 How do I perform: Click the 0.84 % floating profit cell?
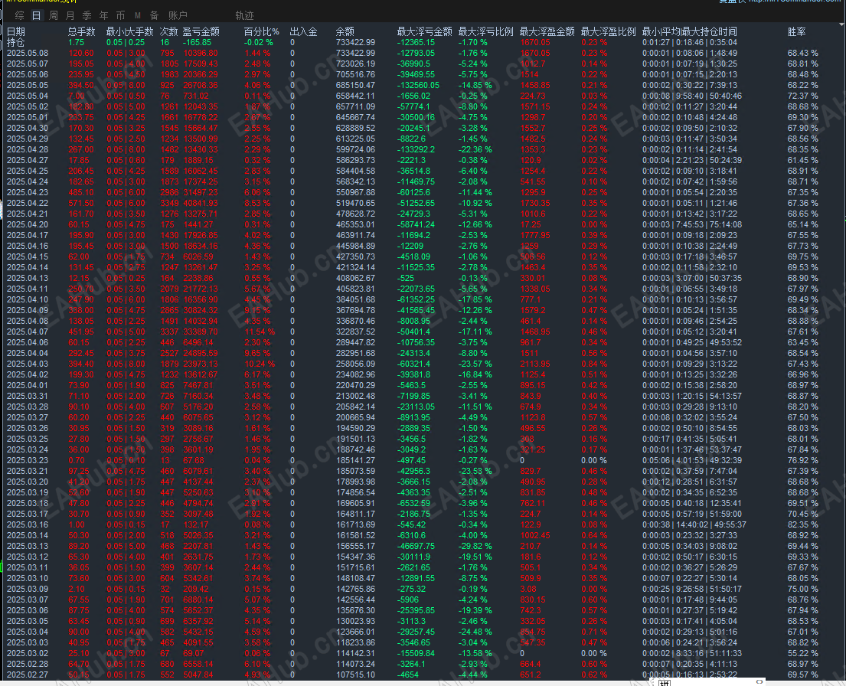click(594, 364)
